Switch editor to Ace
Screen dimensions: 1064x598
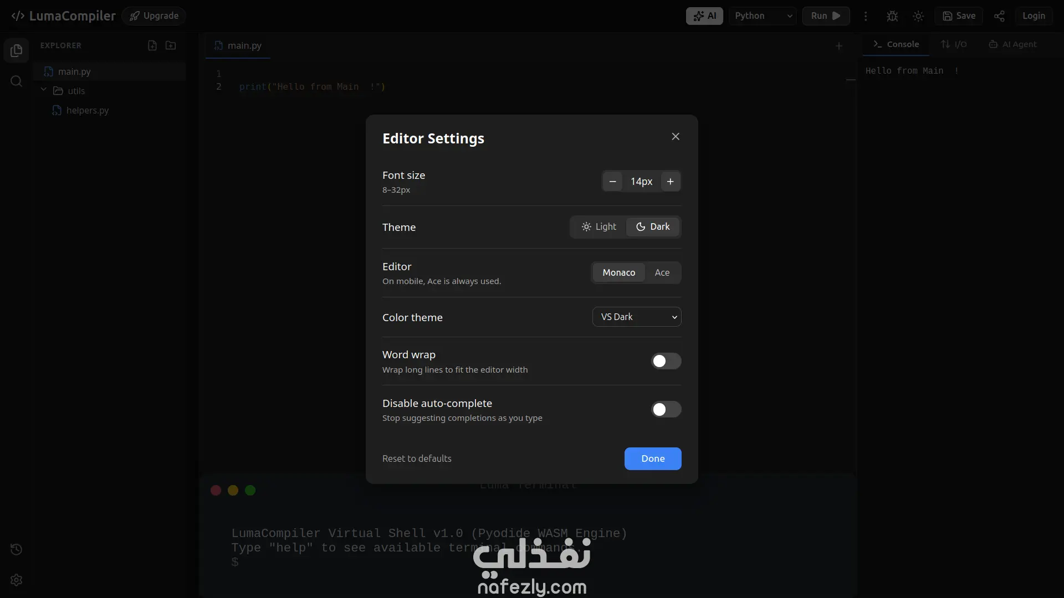[662, 272]
